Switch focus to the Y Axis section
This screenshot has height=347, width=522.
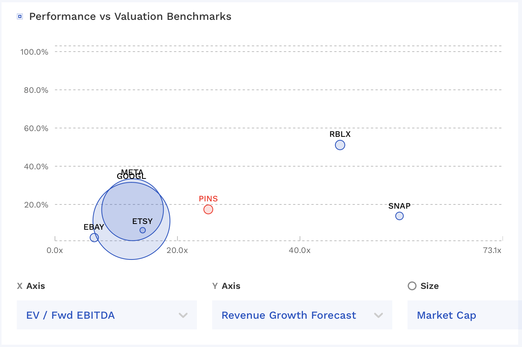tap(227, 286)
